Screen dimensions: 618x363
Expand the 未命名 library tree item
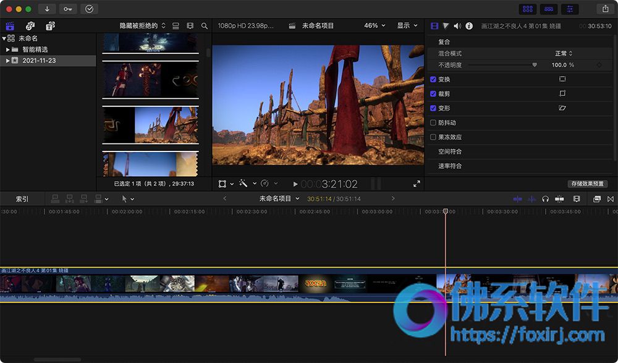tap(4, 38)
